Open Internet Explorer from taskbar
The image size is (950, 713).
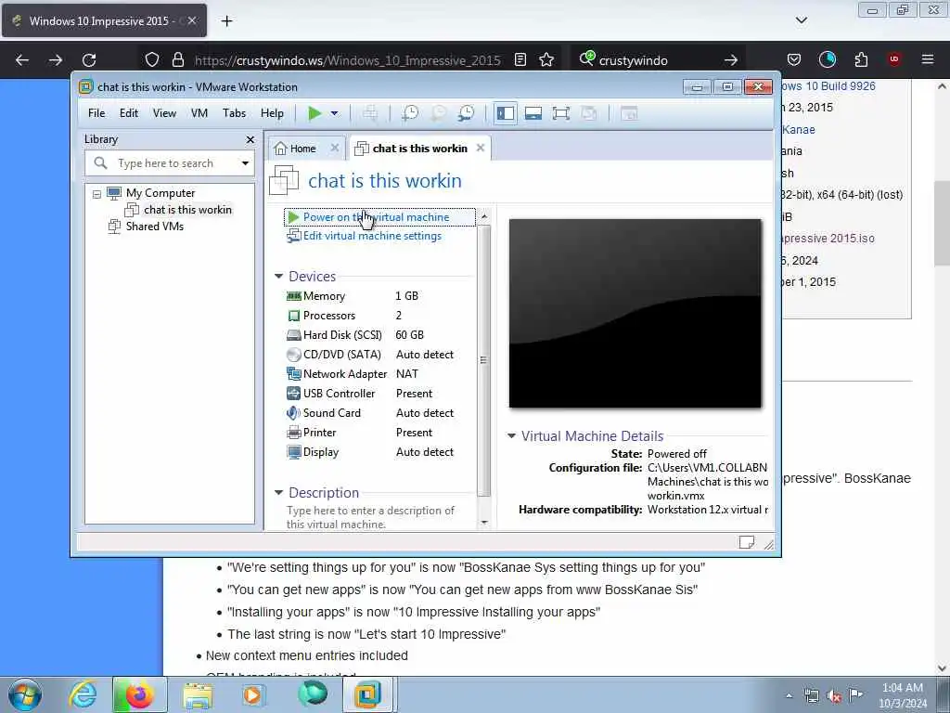tap(83, 694)
